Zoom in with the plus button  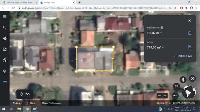pos(165,96)
